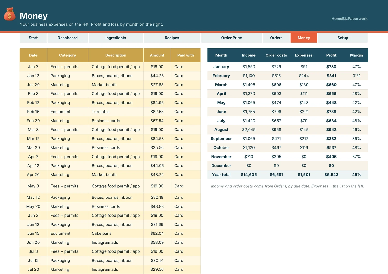Select October expenses $116
The height and width of the screenshot is (274, 388).
[x=304, y=148]
